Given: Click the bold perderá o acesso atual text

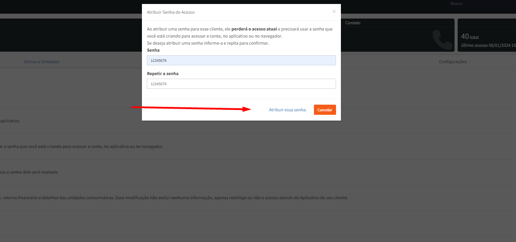Looking at the screenshot, I should [254, 29].
